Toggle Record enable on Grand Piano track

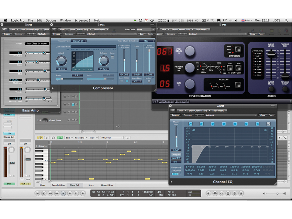click(x=69, y=120)
